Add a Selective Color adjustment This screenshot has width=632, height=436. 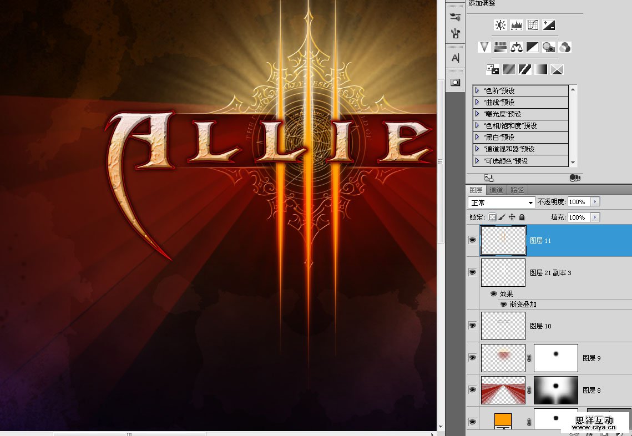[557, 69]
